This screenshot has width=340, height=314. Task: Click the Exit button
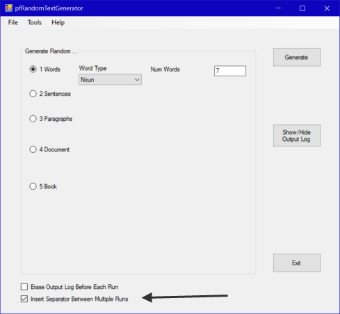(297, 263)
